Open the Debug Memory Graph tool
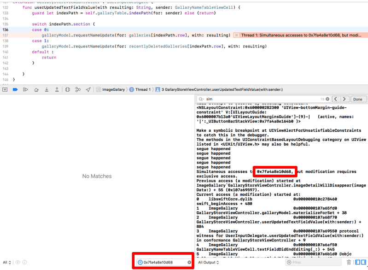Image resolution: width=368 pixels, height=270 pixels. [x=78, y=89]
